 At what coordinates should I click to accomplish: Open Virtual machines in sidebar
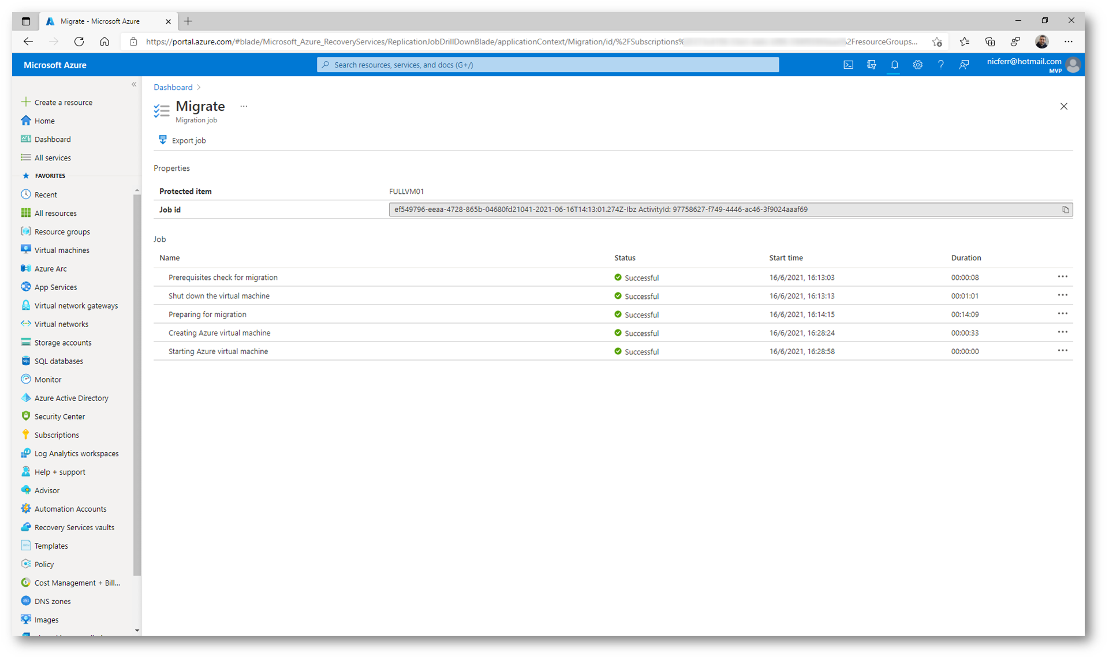pos(62,250)
